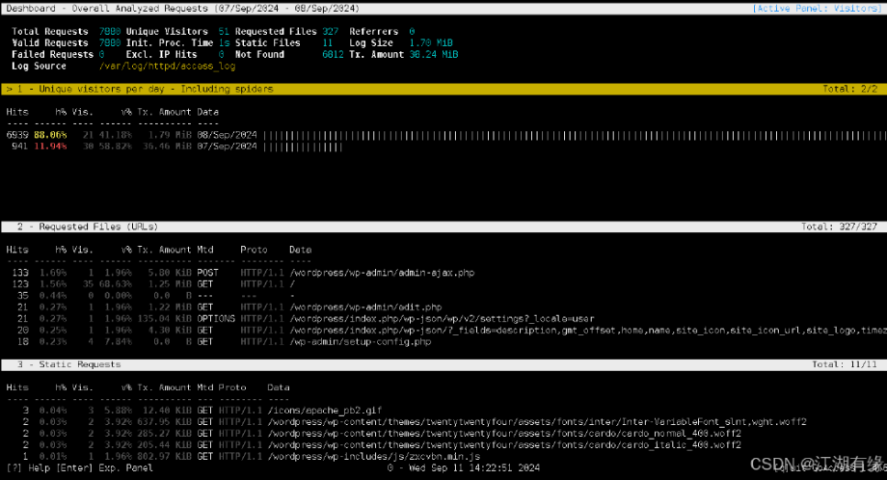Click the Active Panel: Visitors indicator

click(x=817, y=9)
